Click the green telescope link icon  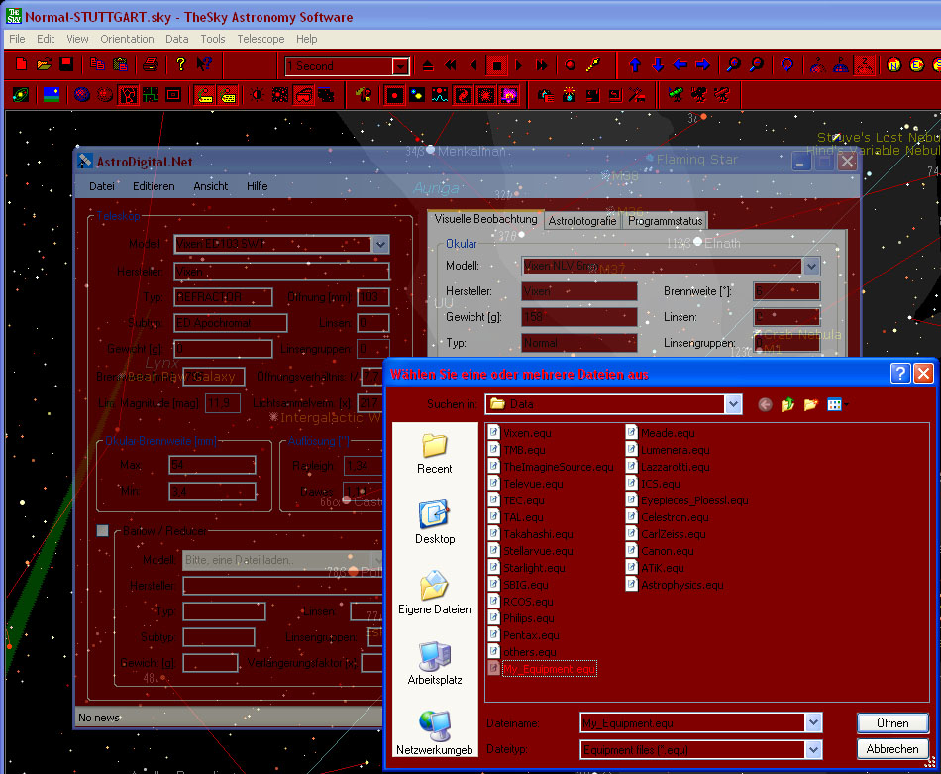tap(677, 95)
